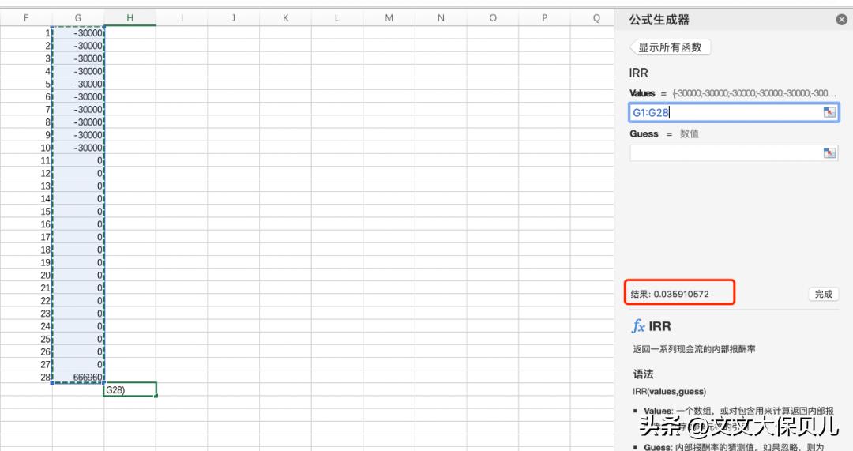Click the active cell showing G28)
The width and height of the screenshot is (853, 451).
pos(130,389)
